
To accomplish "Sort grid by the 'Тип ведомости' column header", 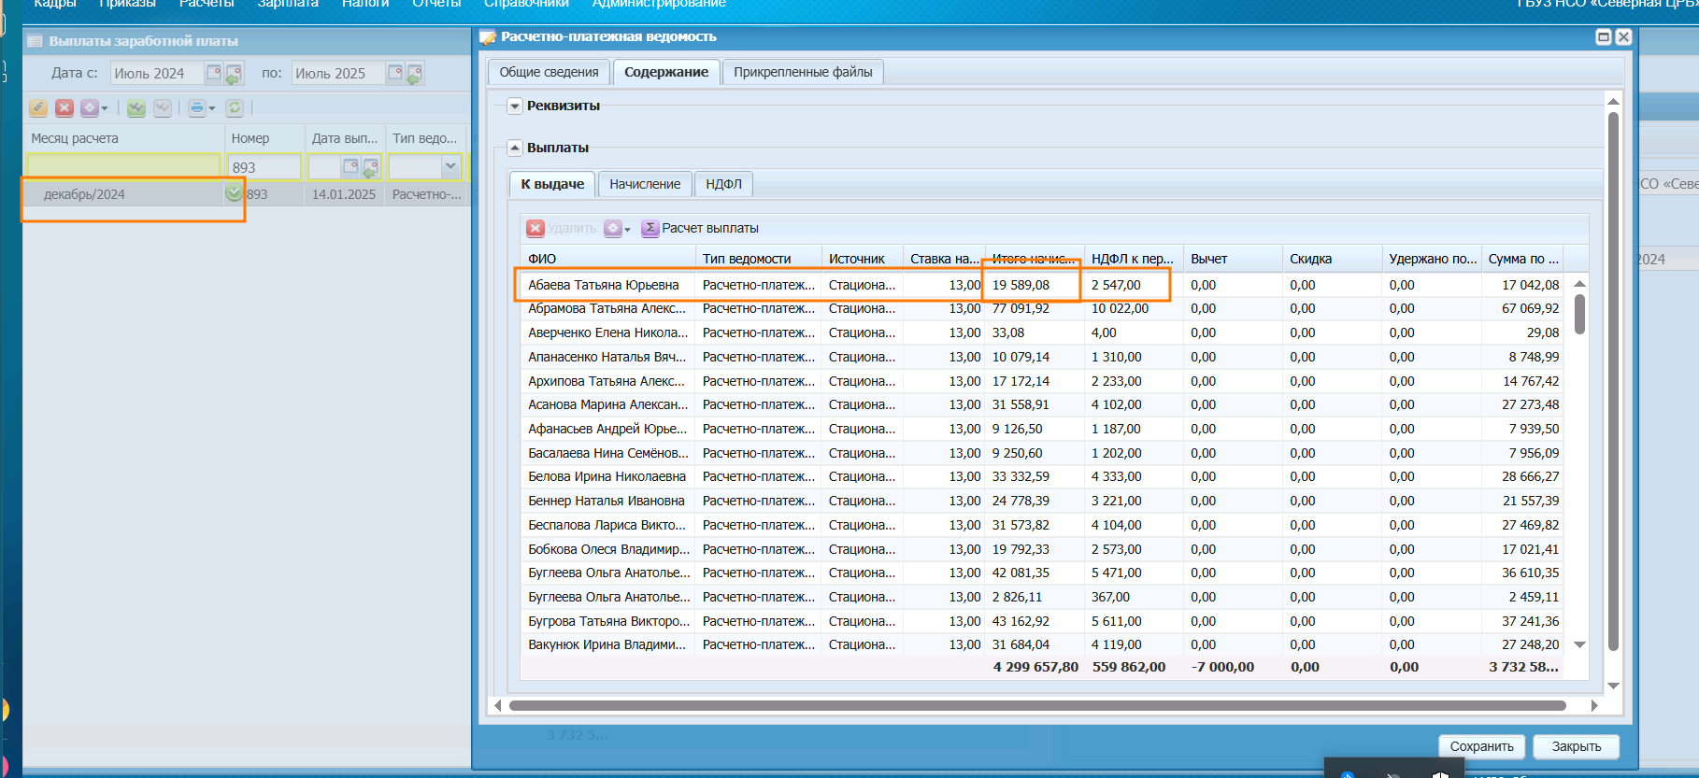I will point(759,259).
